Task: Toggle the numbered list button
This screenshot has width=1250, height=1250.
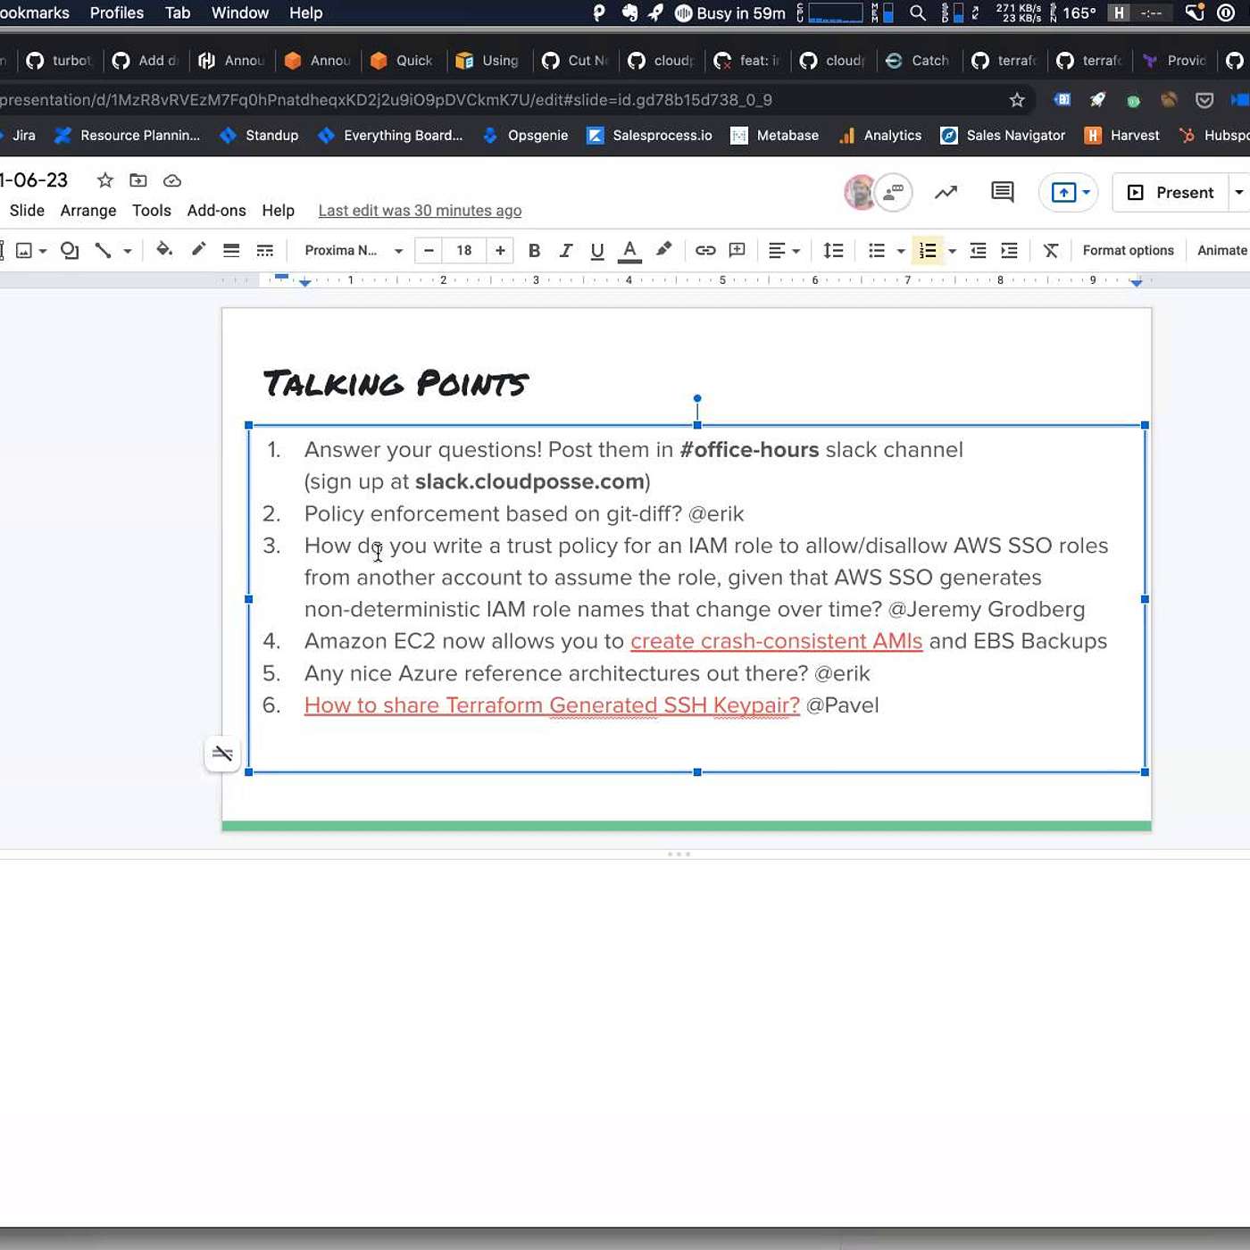Action: (928, 250)
